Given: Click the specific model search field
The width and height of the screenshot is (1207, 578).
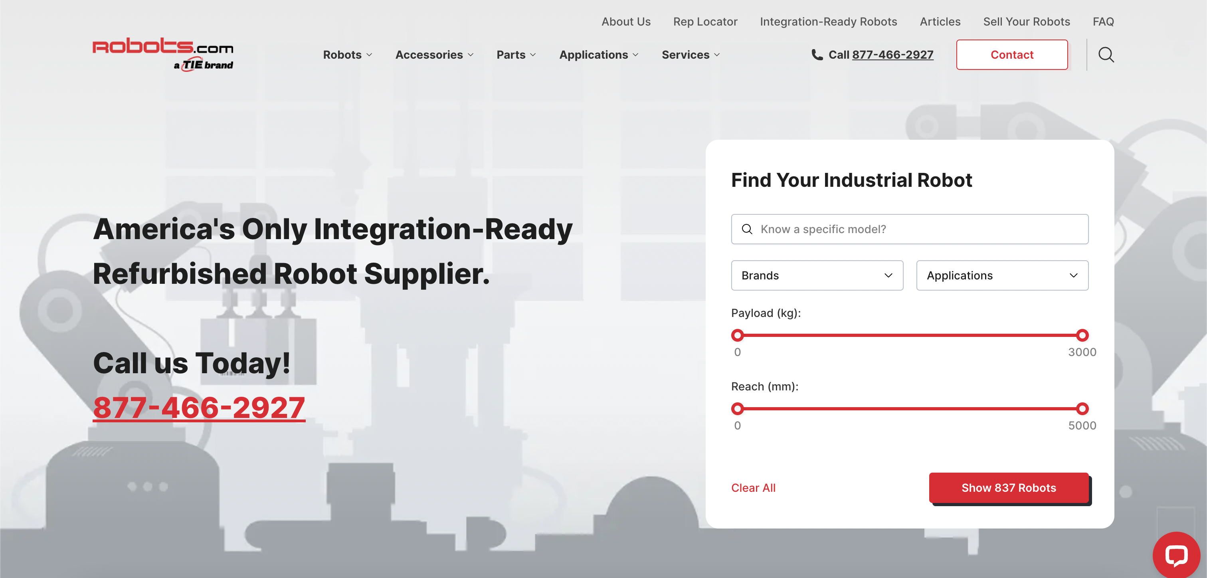Looking at the screenshot, I should [x=910, y=229].
